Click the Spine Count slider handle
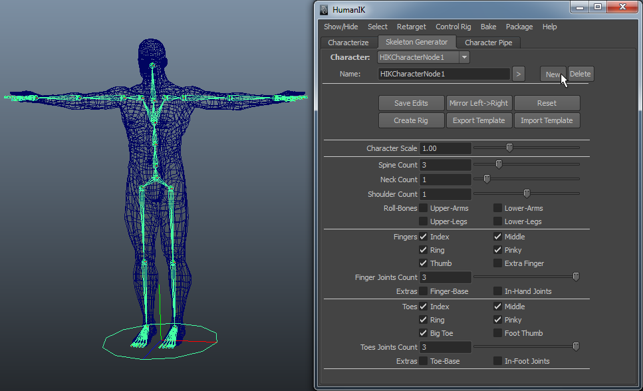The width and height of the screenshot is (643, 391). [499, 164]
